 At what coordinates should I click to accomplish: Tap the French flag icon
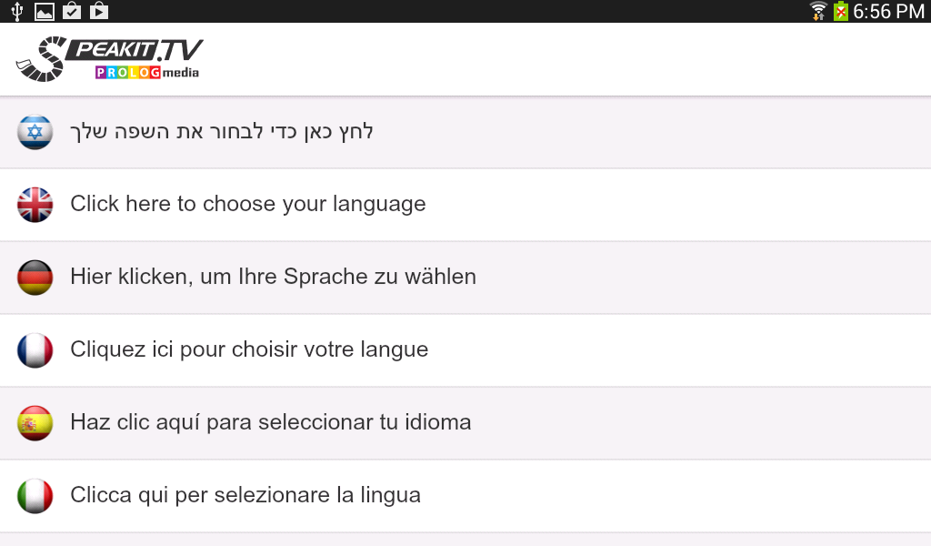click(35, 350)
